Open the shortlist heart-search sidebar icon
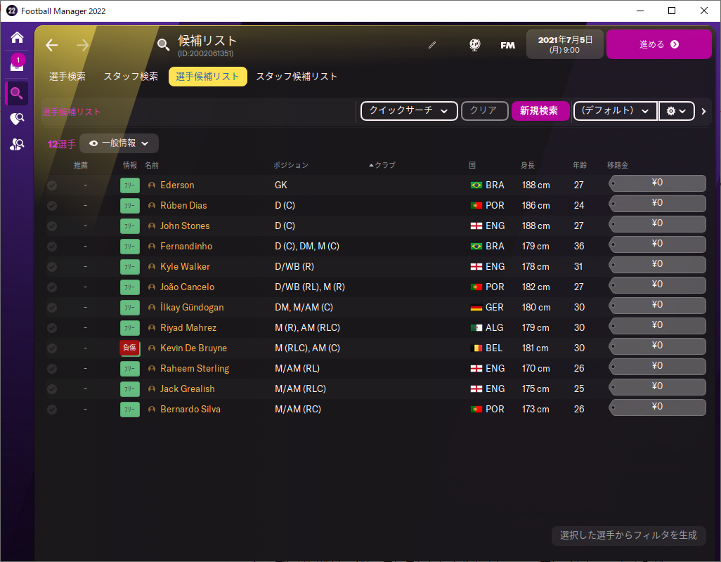Viewport: 721px width, 562px height. coord(17,119)
